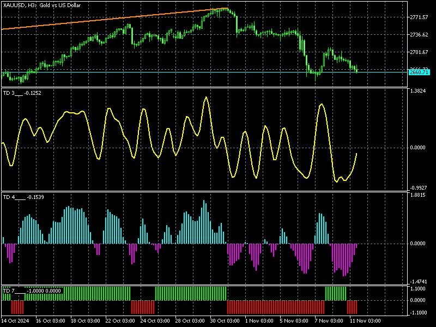Image resolution: width=436 pixels, height=327 pixels.
Task: Click the 1.1000 scale value
Action: (x=417, y=289)
